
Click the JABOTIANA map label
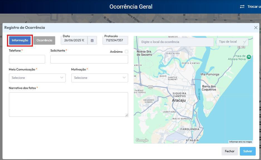tap(169, 112)
